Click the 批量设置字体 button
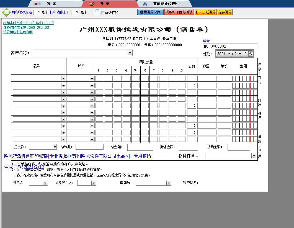The image size is (294, 228). 150,12
